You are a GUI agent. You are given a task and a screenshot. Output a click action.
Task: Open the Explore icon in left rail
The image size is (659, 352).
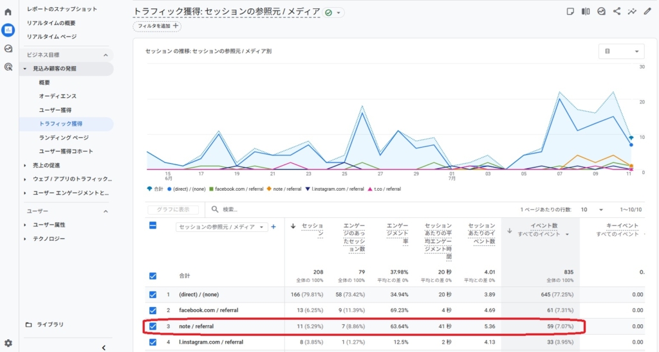tap(8, 49)
